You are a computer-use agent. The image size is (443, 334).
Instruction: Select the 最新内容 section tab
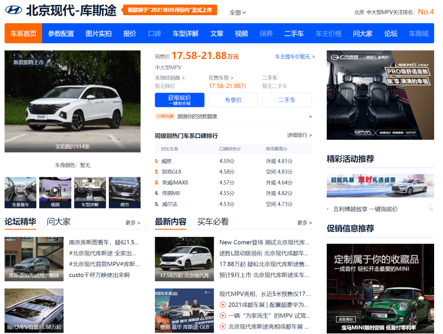coord(171,222)
